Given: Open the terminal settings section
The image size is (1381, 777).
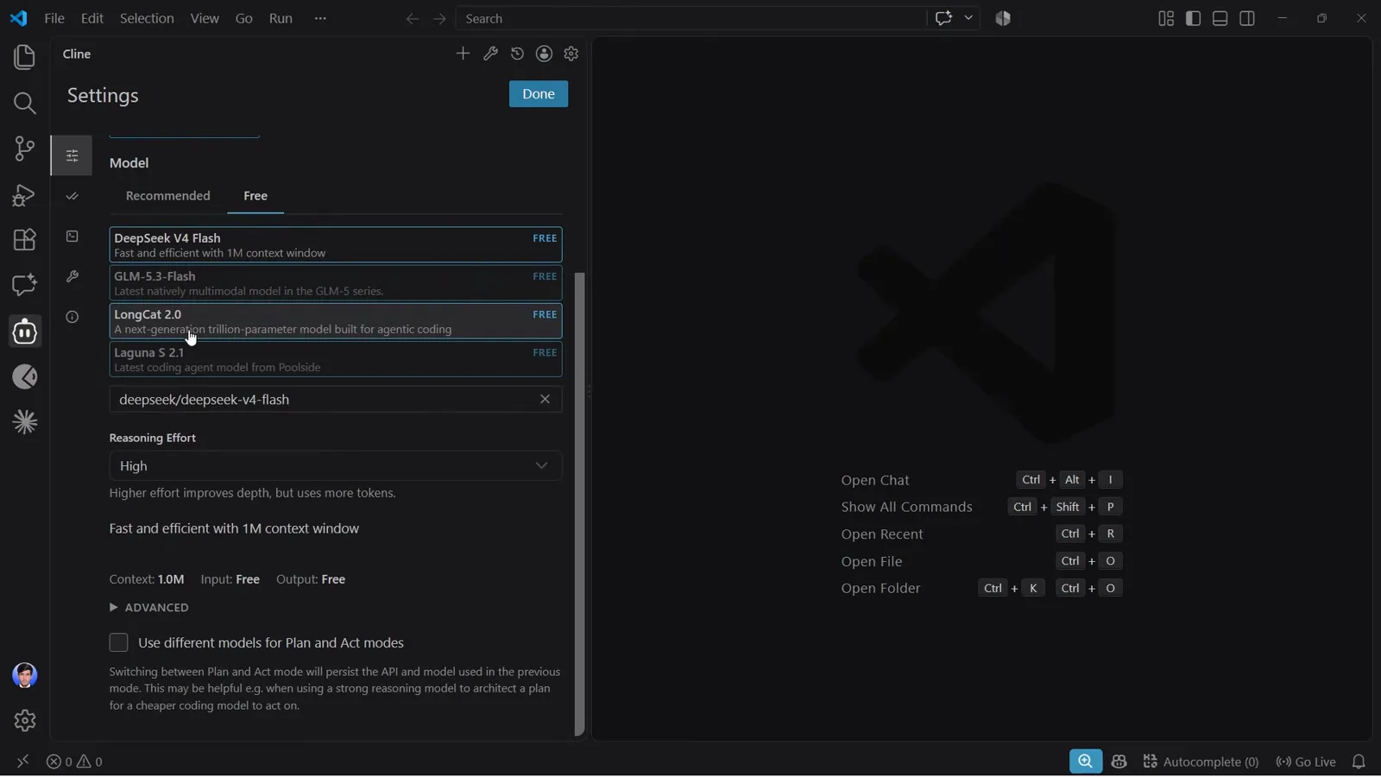Looking at the screenshot, I should (73, 237).
